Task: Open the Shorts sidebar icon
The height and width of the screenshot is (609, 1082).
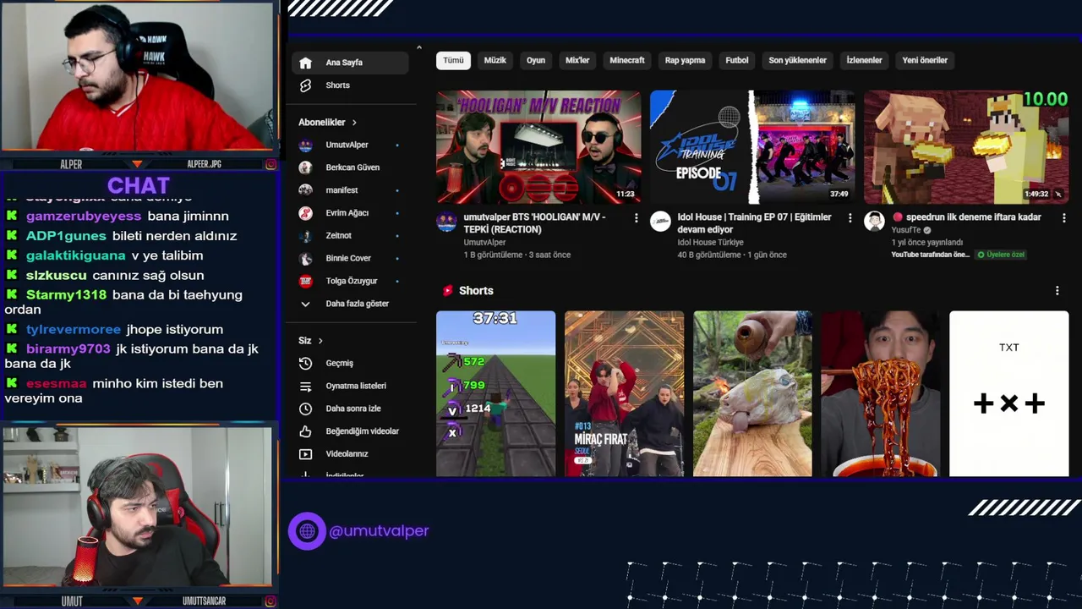Action: click(x=305, y=85)
